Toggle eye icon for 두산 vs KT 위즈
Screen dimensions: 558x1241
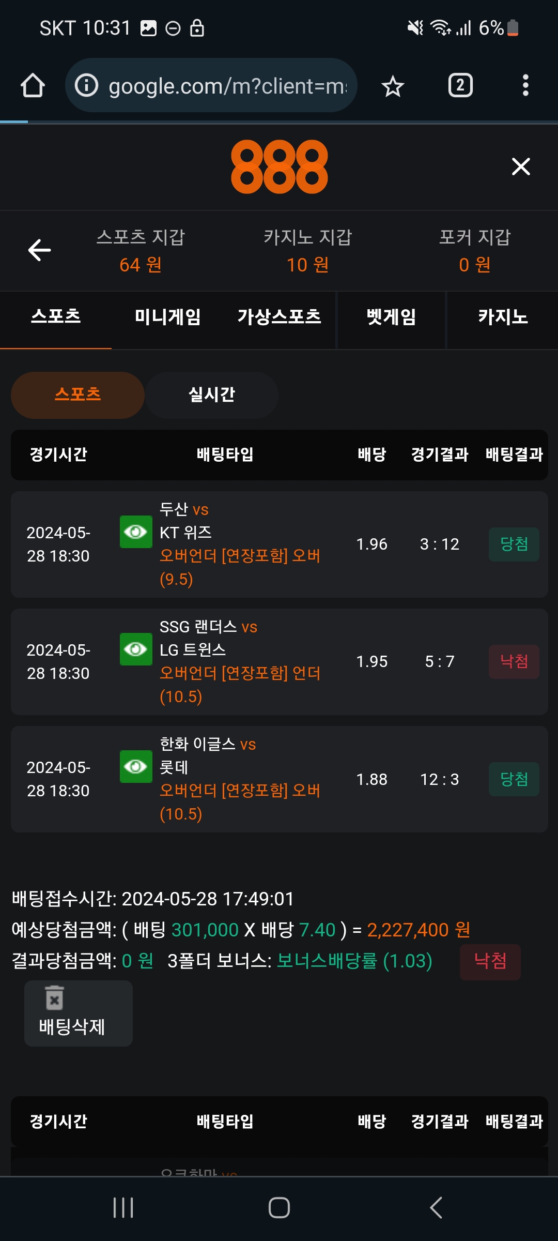click(136, 532)
